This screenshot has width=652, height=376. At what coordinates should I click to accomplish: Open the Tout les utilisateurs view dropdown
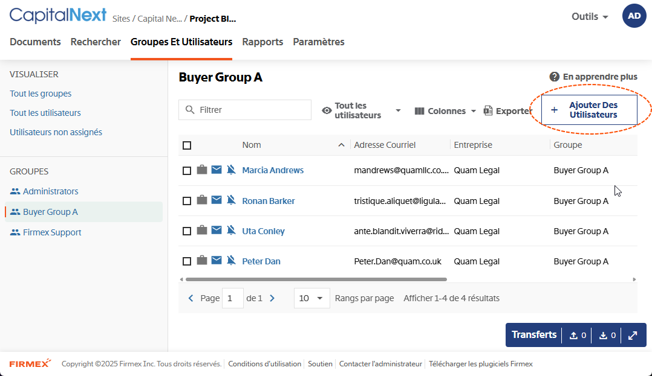pos(361,110)
